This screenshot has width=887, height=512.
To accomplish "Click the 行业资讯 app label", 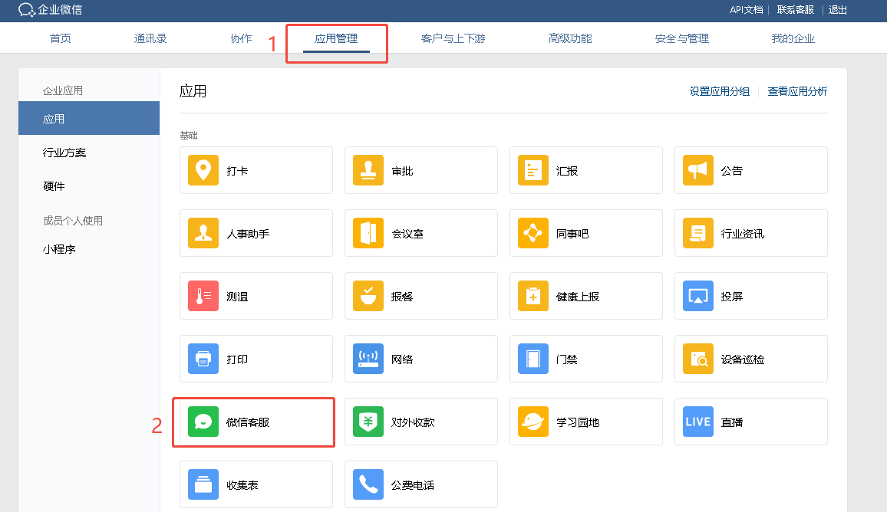I will pos(742,234).
